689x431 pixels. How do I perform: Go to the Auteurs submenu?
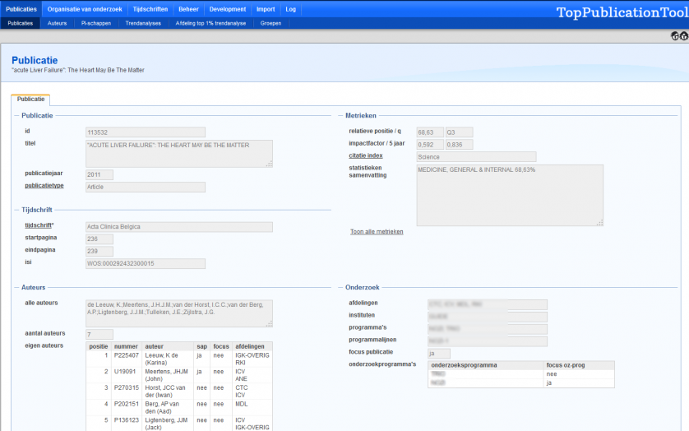(57, 23)
